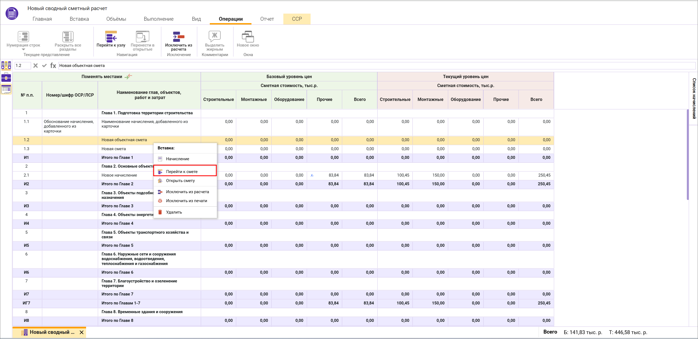The height and width of the screenshot is (339, 698).
Task: Click Expand all sections (Раскрыть все разделы) icon
Action: [x=68, y=37]
